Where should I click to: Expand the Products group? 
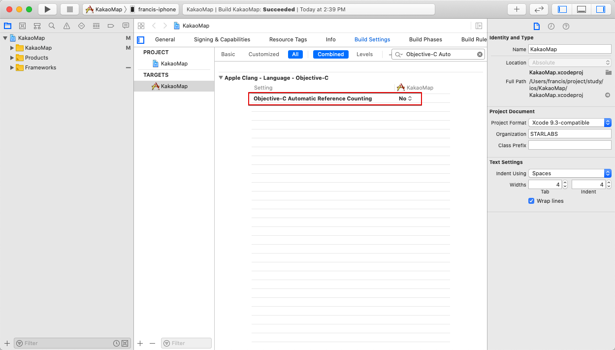coord(12,58)
